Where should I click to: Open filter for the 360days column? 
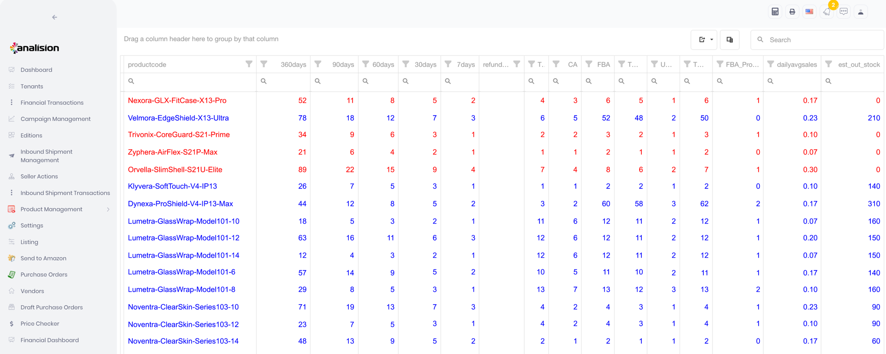[x=264, y=64]
